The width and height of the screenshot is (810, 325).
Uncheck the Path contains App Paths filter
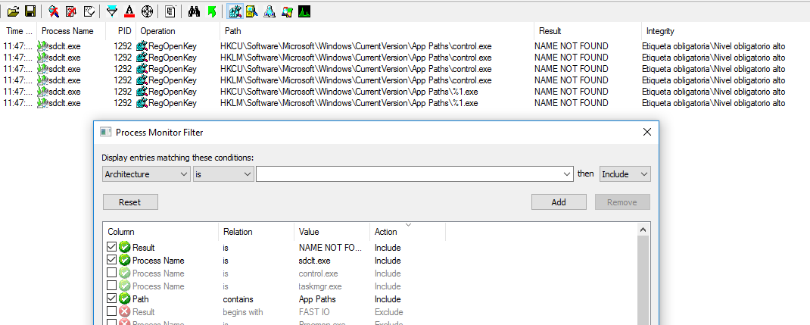(x=111, y=299)
